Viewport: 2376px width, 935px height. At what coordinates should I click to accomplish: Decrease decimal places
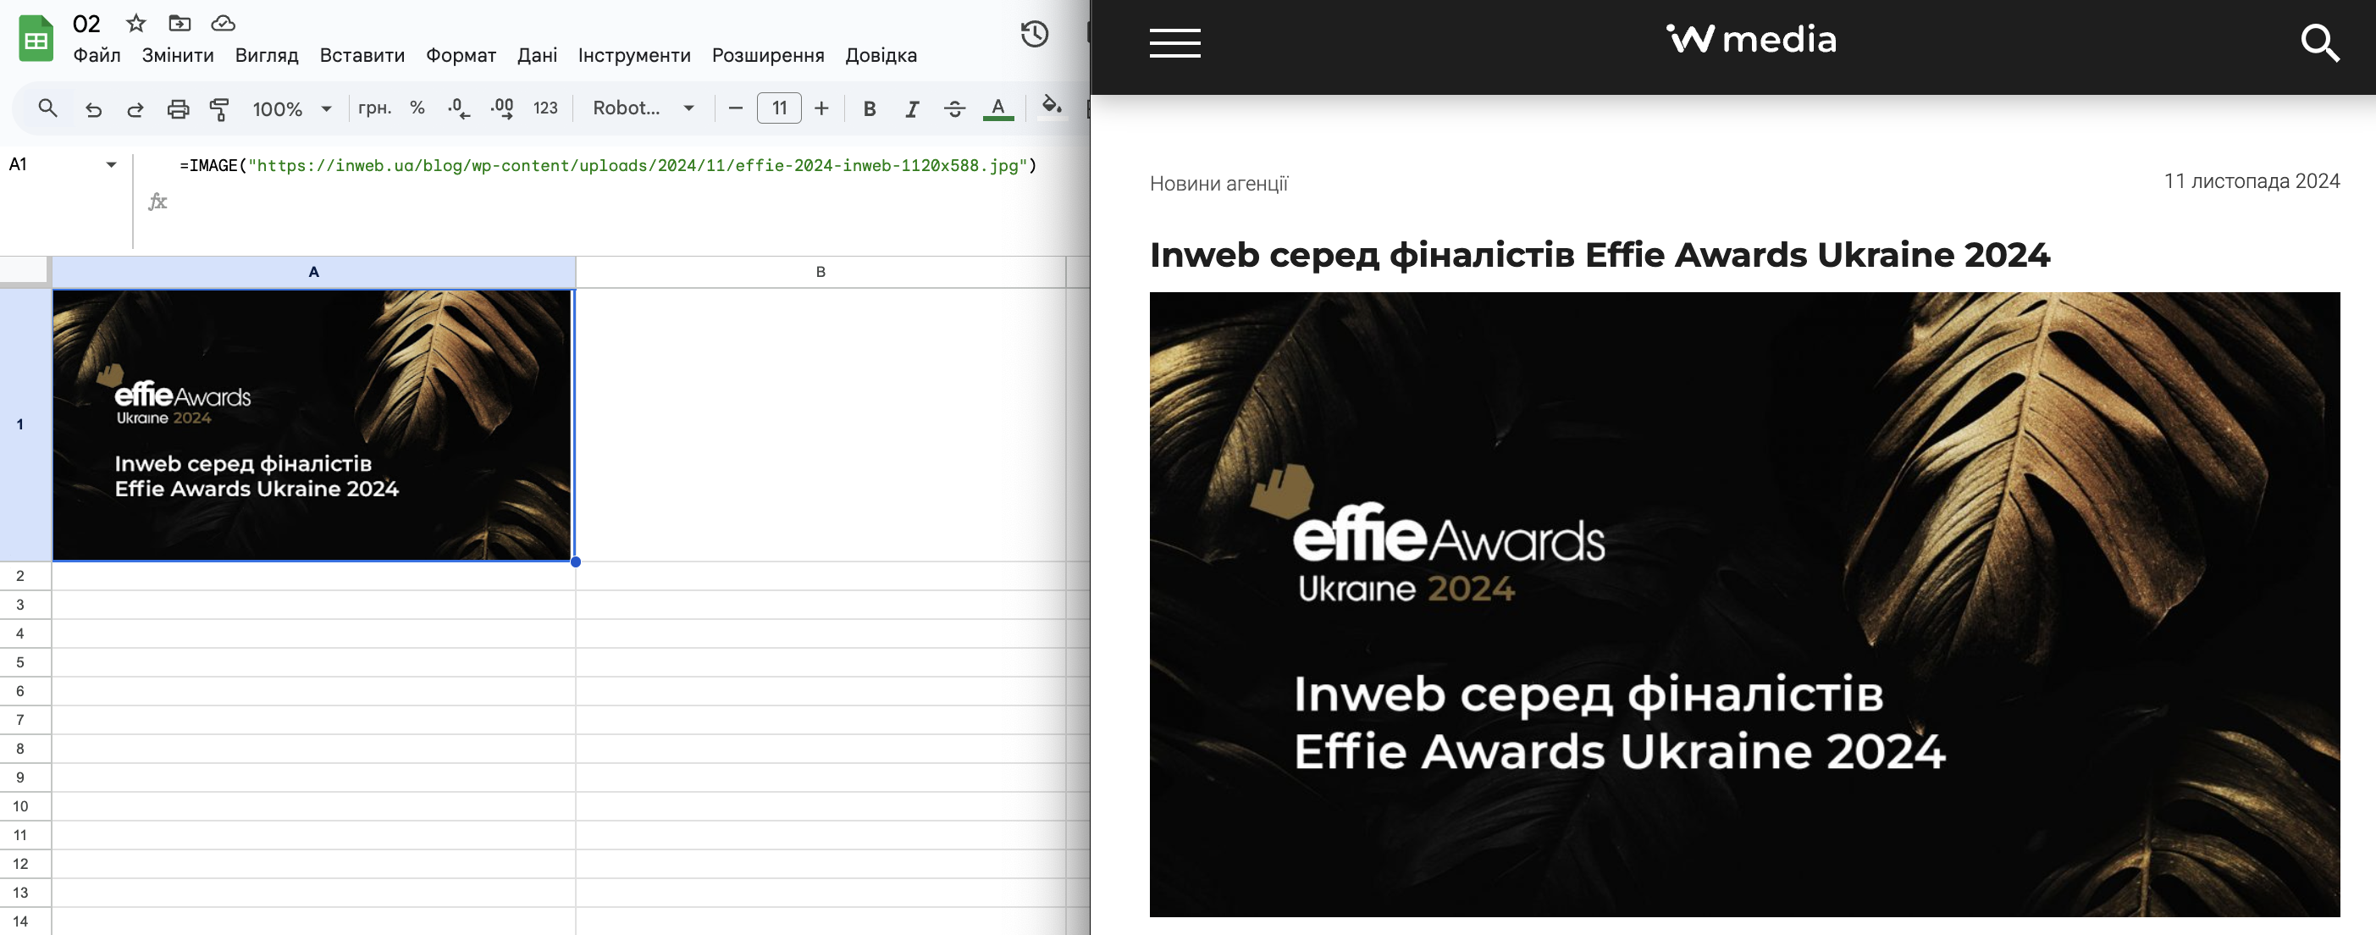point(458,108)
